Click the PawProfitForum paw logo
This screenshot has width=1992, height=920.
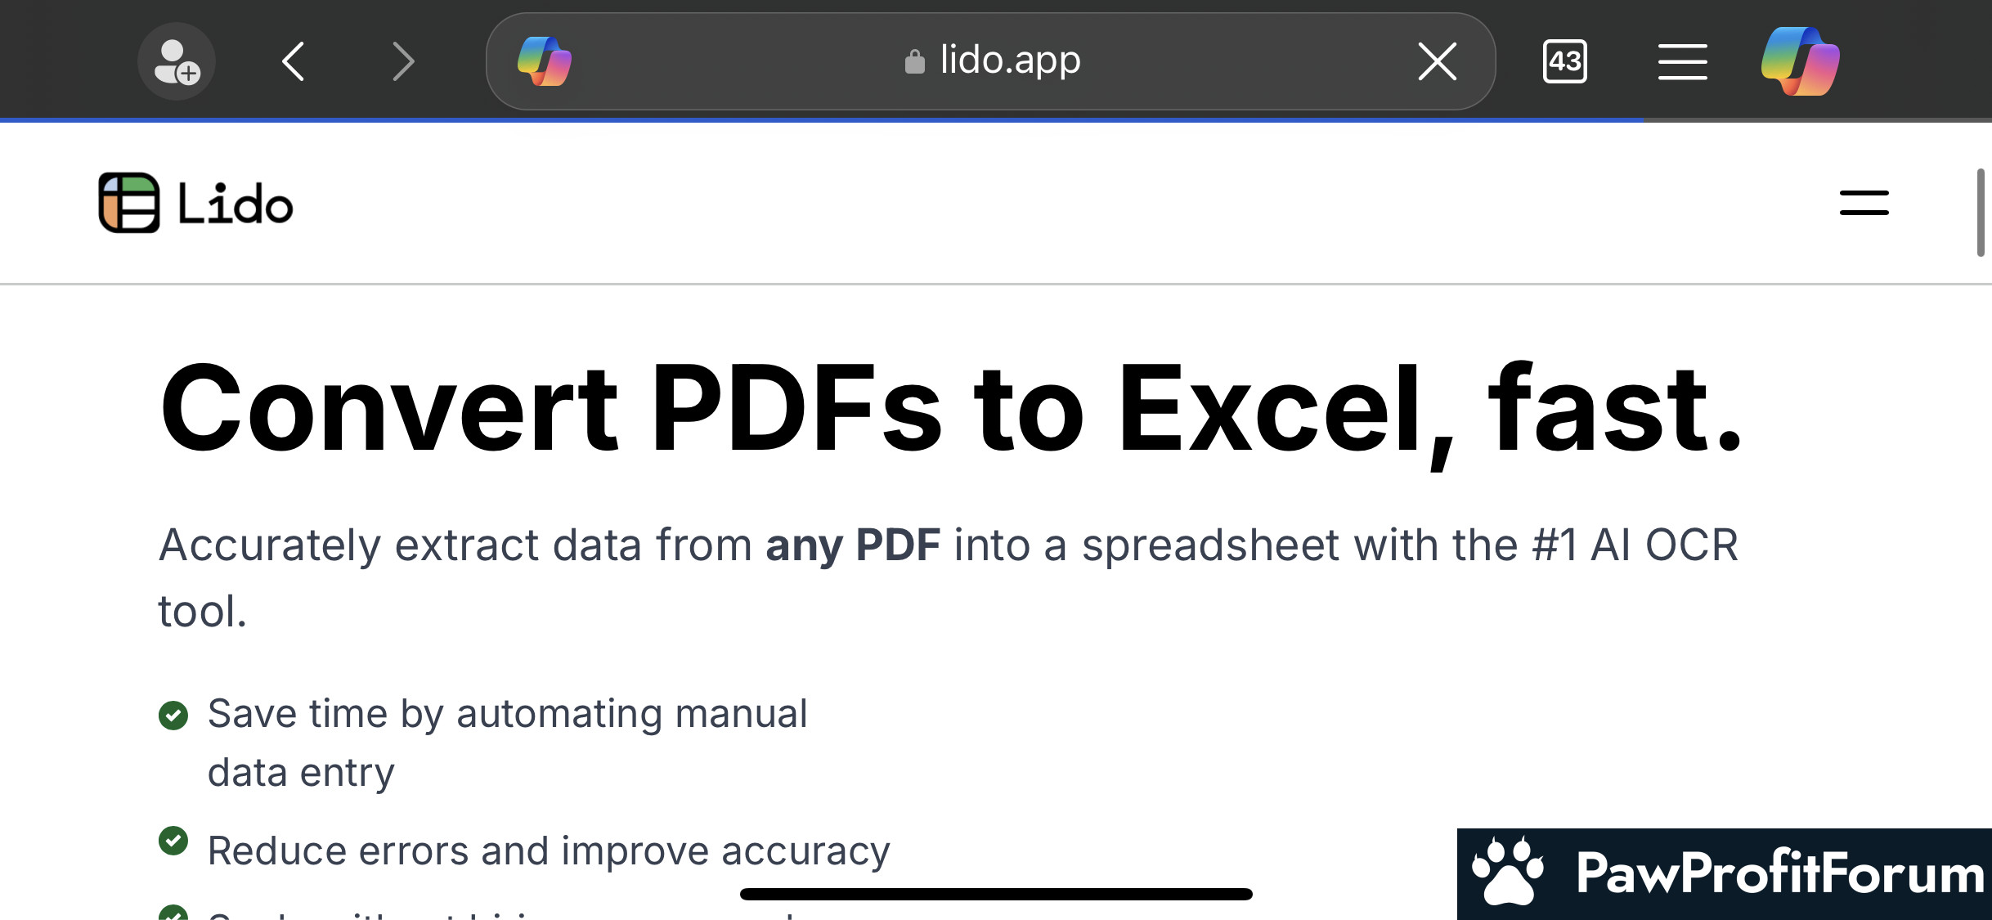(1508, 872)
